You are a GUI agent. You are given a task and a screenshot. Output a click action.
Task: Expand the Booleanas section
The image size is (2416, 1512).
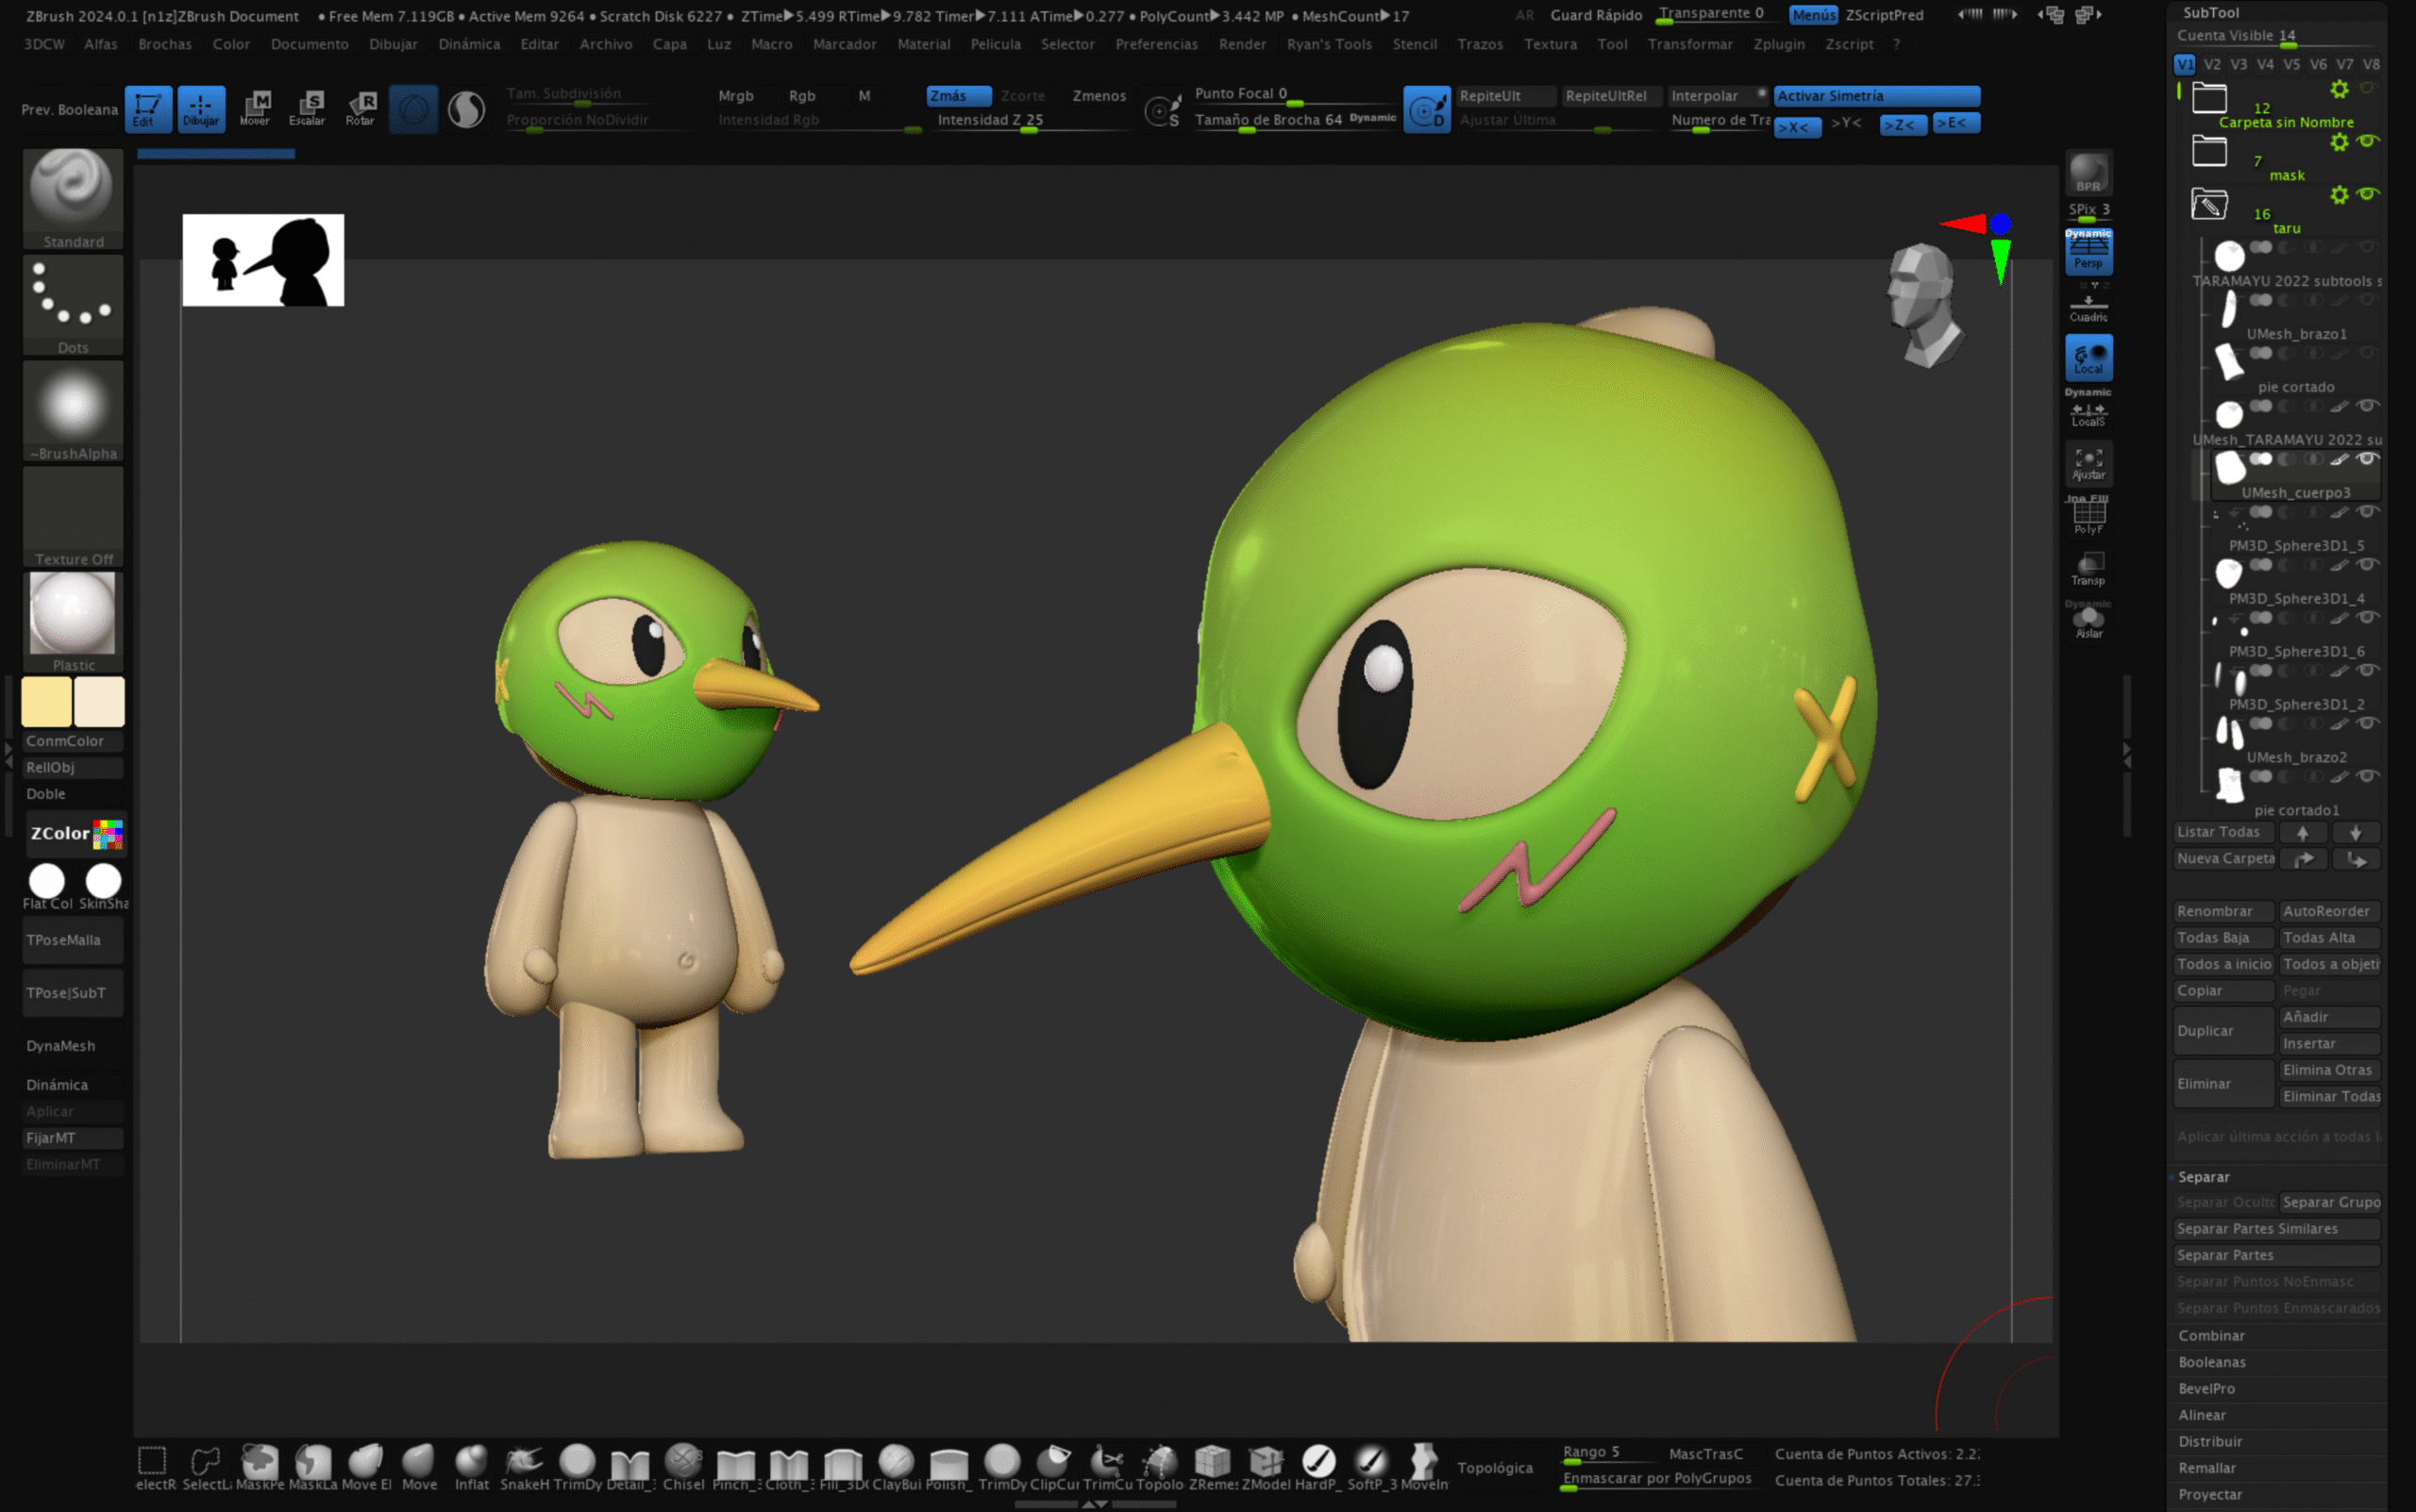pos(2212,1362)
